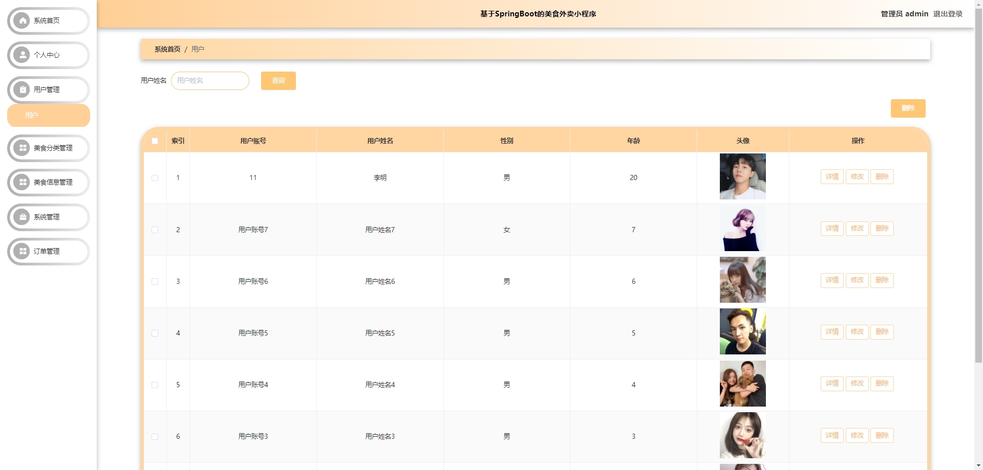Click the 用户账号 column header
Image resolution: width=983 pixels, height=470 pixels.
coord(253,141)
